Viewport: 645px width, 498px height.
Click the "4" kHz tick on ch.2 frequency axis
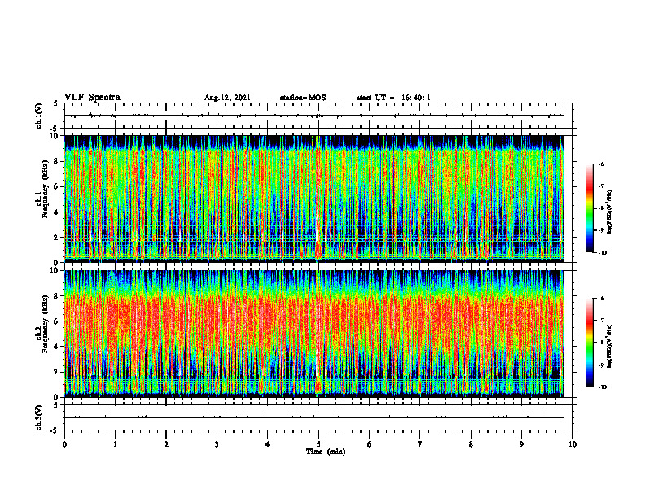pyautogui.click(x=57, y=347)
